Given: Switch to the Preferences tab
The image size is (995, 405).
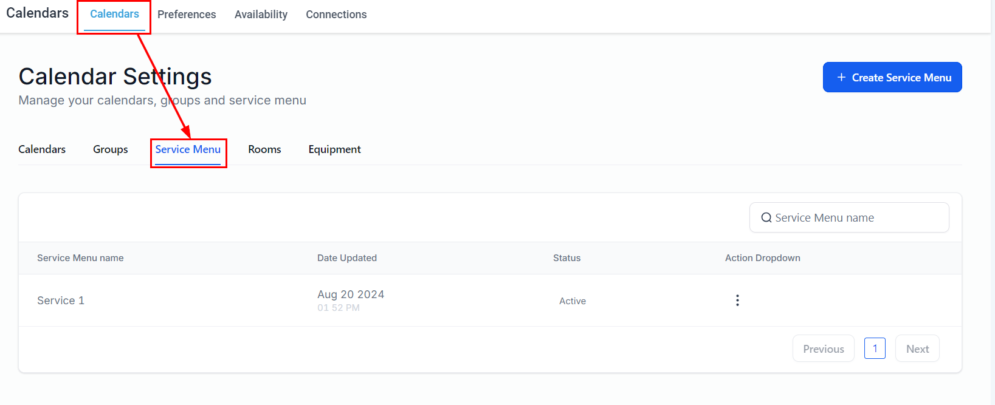Looking at the screenshot, I should [187, 15].
